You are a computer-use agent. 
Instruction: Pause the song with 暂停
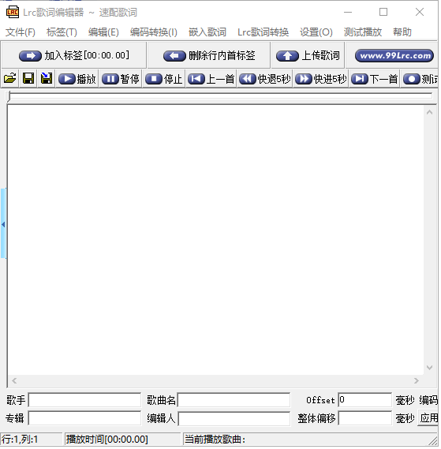(x=121, y=79)
